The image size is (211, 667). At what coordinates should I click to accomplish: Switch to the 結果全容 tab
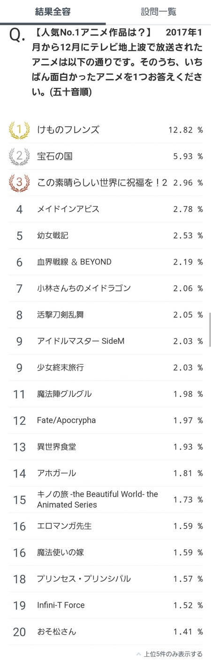pyautogui.click(x=53, y=12)
